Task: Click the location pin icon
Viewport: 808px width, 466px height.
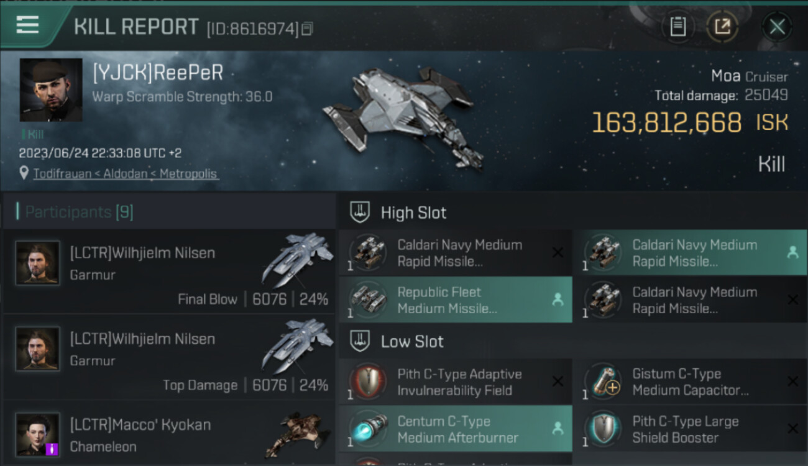Action: click(x=24, y=173)
